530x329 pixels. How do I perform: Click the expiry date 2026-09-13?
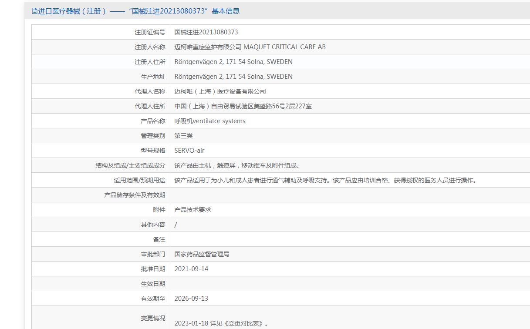point(191,299)
